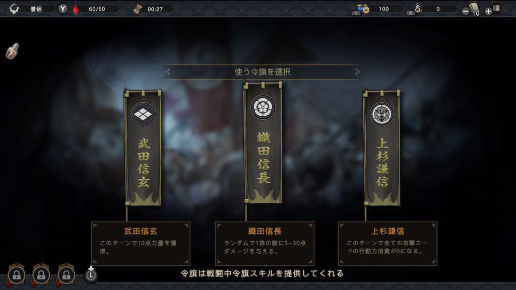Click the first locked slot at bottom left
Screen dimensions: 516x290
(17, 275)
